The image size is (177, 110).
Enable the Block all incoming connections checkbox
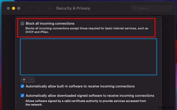point(22,23)
